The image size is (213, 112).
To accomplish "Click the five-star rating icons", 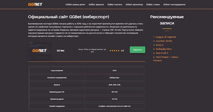I will coord(114,51).
